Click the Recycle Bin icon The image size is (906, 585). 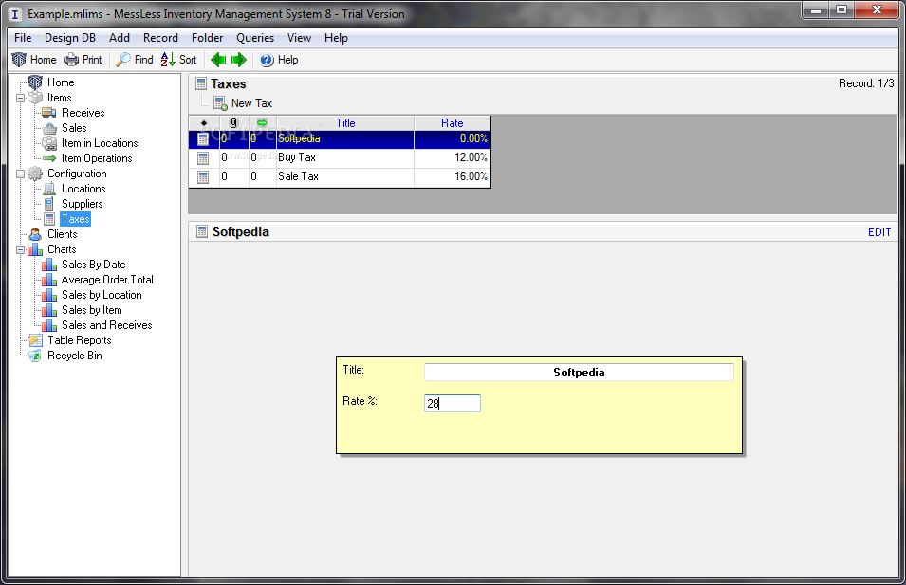click(x=35, y=356)
